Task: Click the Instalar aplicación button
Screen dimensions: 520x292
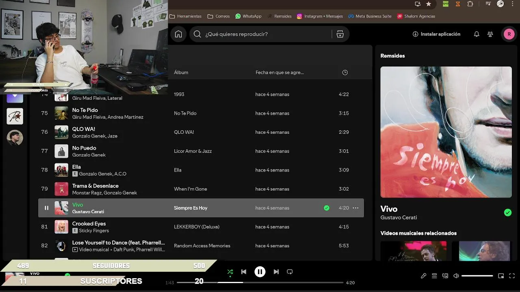Action: 436,34
